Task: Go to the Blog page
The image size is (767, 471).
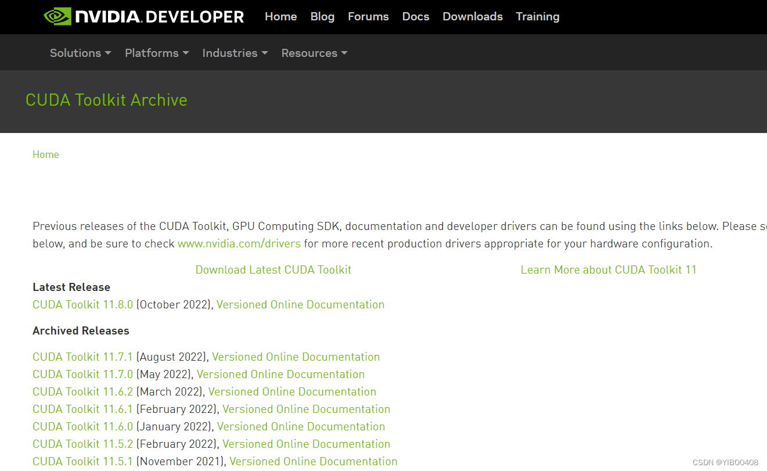Action: click(322, 17)
